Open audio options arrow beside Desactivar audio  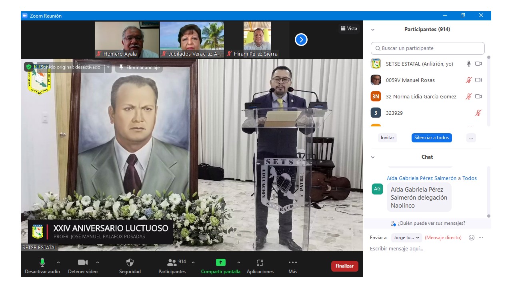click(58, 263)
